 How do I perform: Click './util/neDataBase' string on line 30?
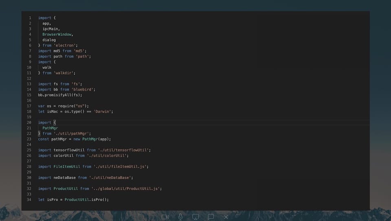point(110,177)
